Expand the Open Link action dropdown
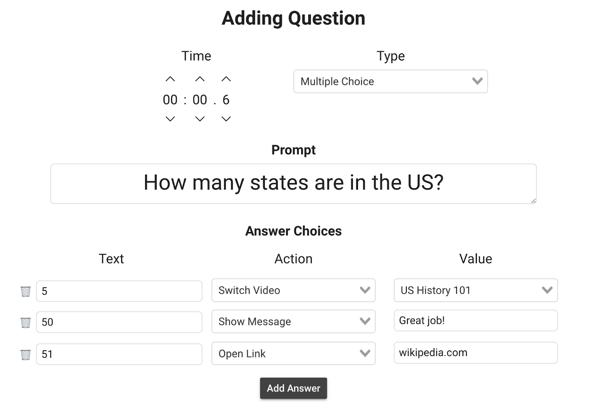This screenshot has width=590, height=412. pyautogui.click(x=293, y=353)
